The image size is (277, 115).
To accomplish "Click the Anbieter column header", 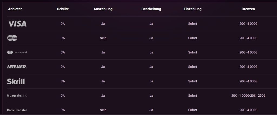I will (15, 9).
